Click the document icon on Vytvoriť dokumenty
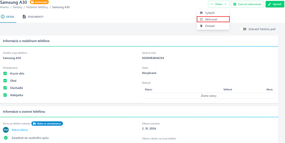 [x=235, y=4]
